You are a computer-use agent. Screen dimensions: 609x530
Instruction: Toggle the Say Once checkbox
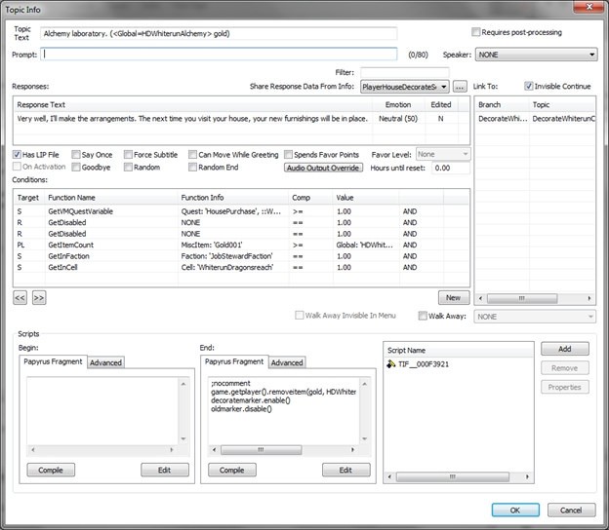pos(75,154)
